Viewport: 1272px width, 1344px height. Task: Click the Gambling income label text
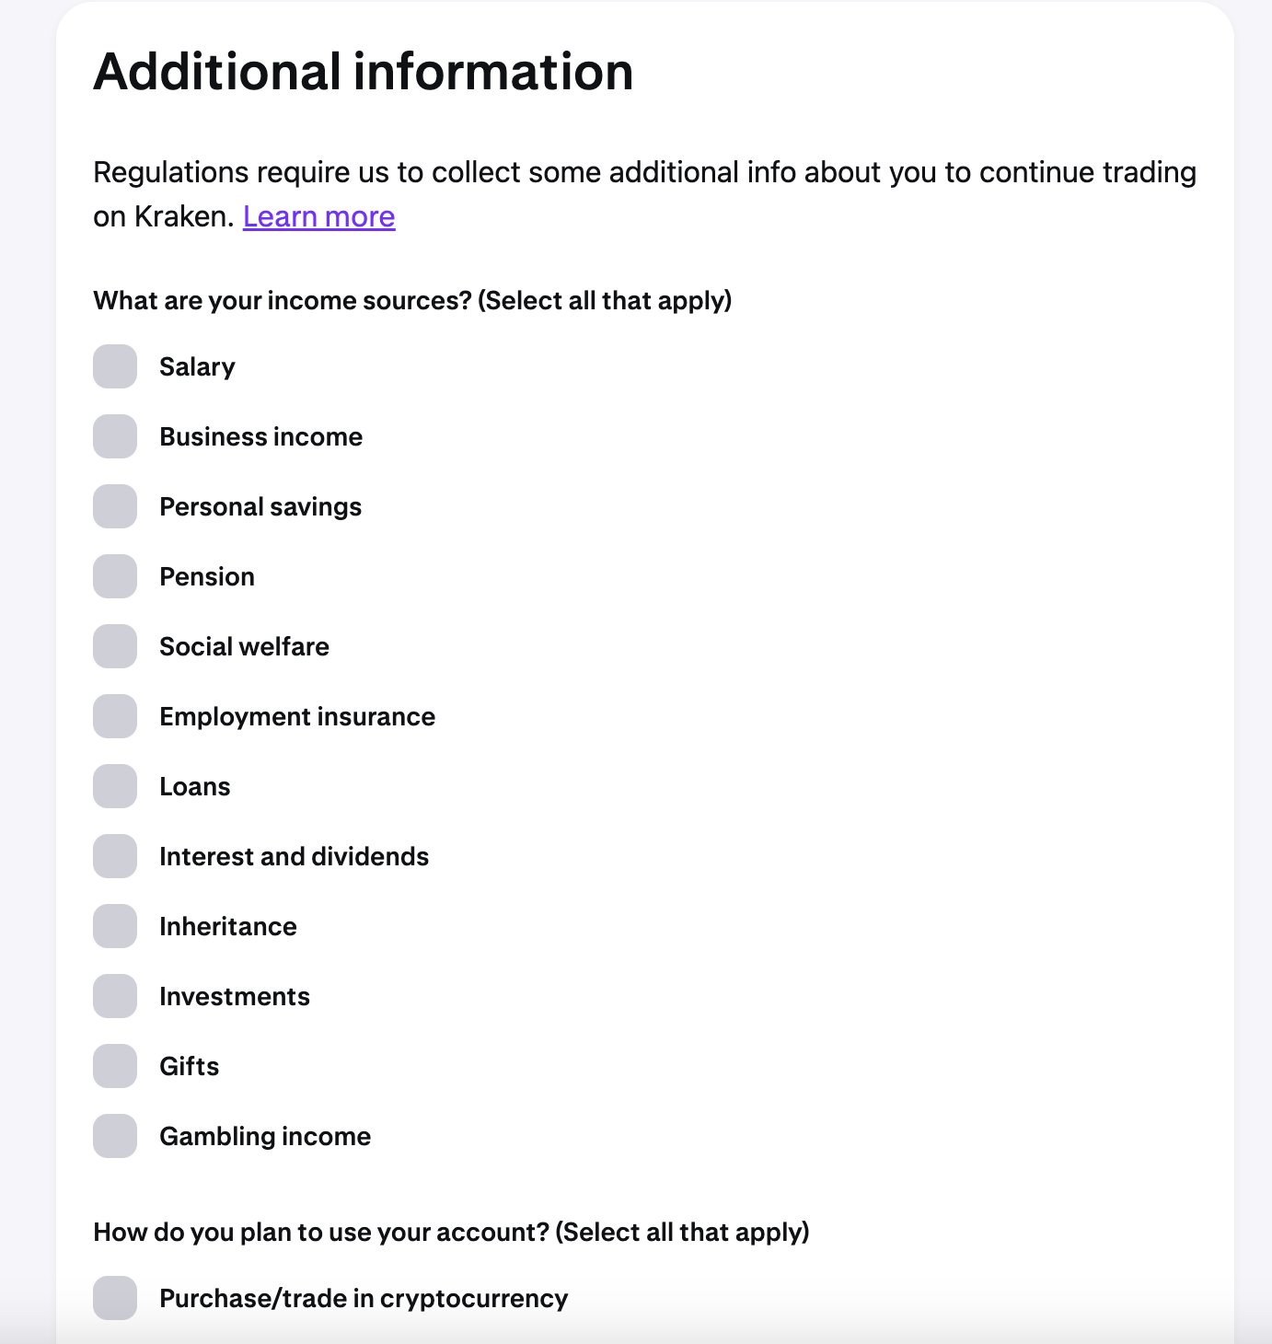pos(265,1136)
